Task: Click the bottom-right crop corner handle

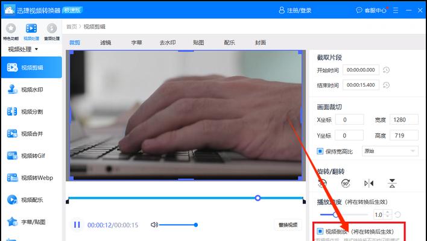Action: [300, 178]
